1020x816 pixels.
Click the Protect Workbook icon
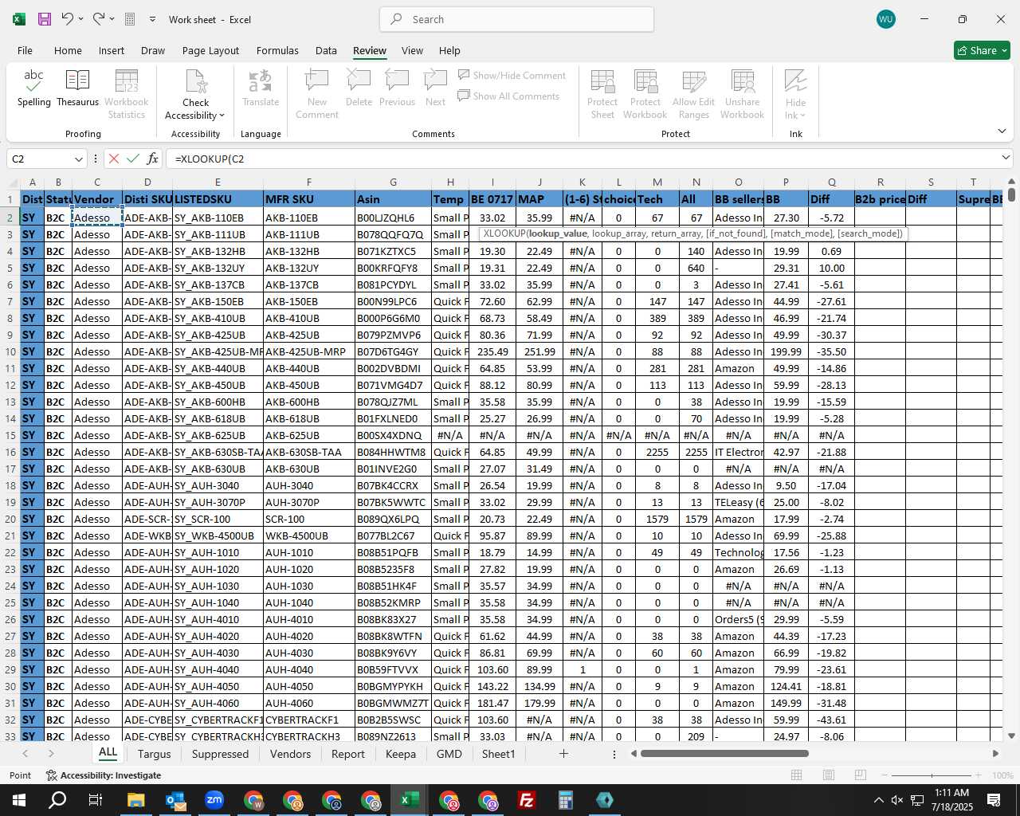645,81
